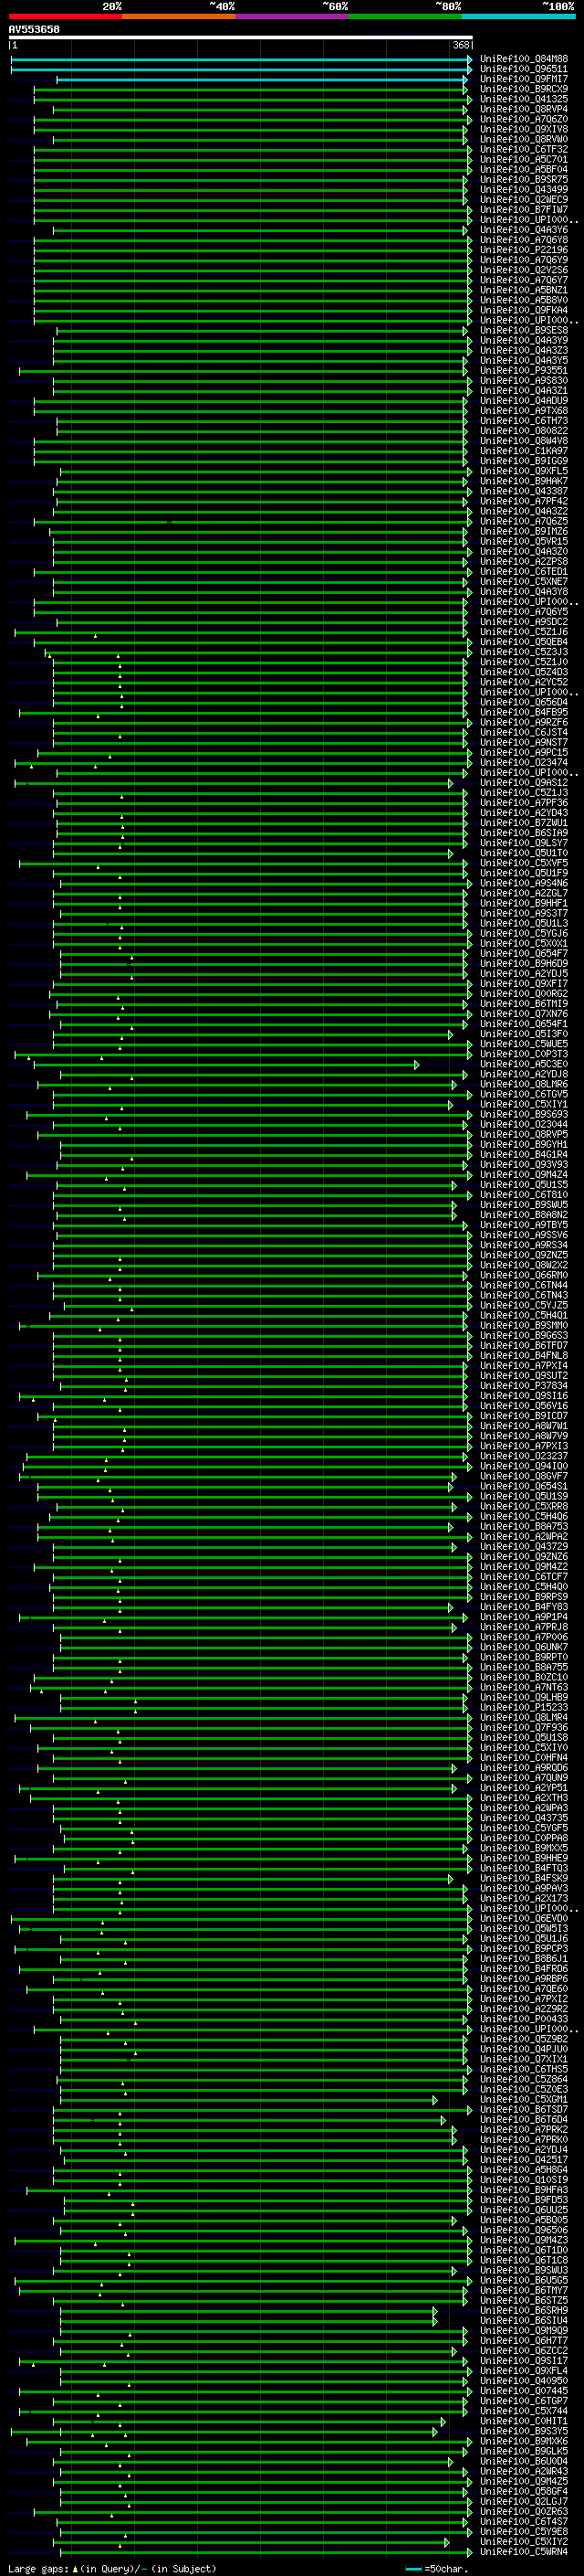
Task: Select the UniRef100_B9SR75 label
Action: click(x=524, y=180)
